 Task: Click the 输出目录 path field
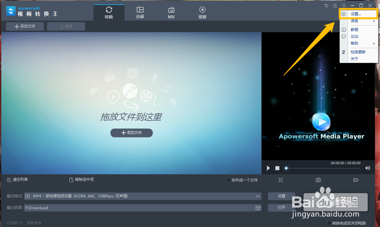point(140,208)
